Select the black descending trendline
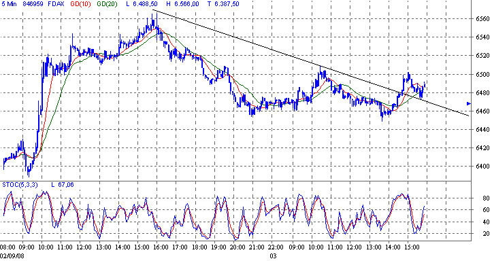 (x=310, y=63)
